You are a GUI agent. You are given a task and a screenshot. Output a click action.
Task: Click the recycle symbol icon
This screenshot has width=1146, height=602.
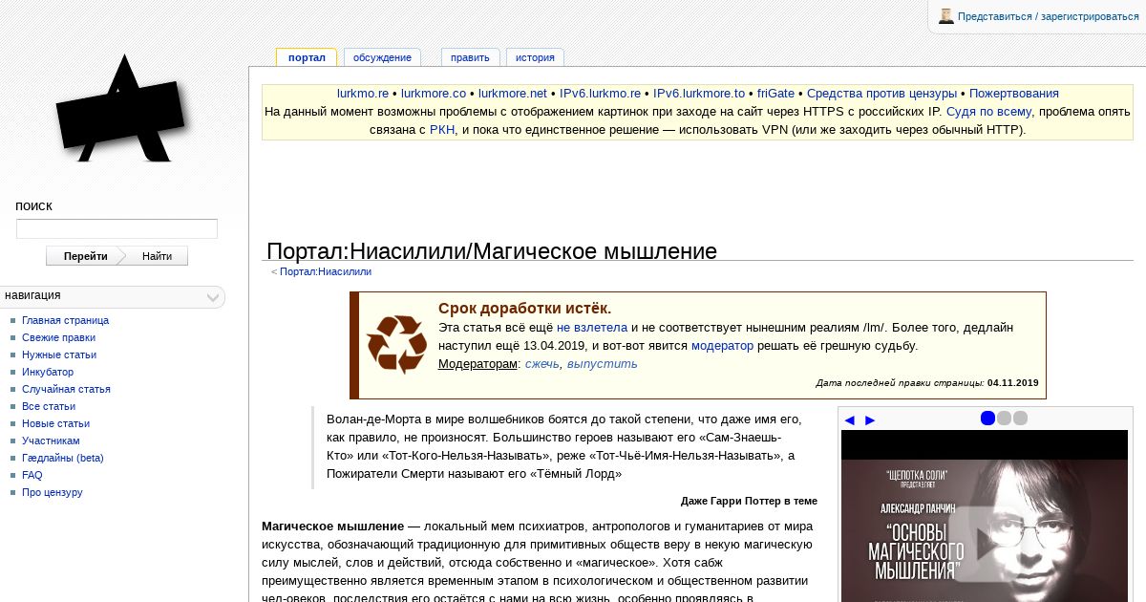(x=397, y=344)
